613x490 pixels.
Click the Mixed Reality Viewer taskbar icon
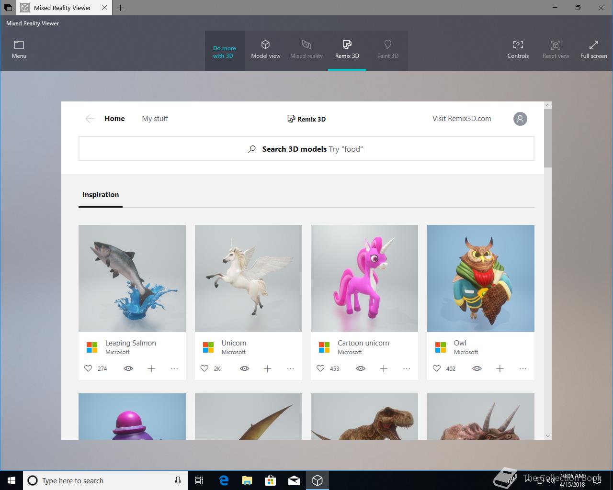coord(318,480)
